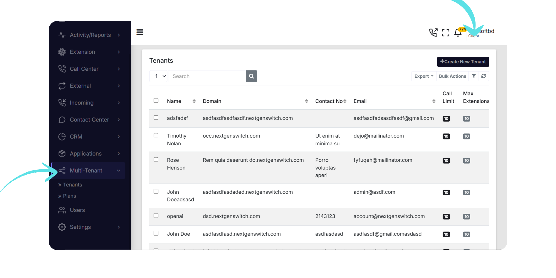Click Call Limit badge for openai
This screenshot has height=278, width=556.
click(x=446, y=217)
